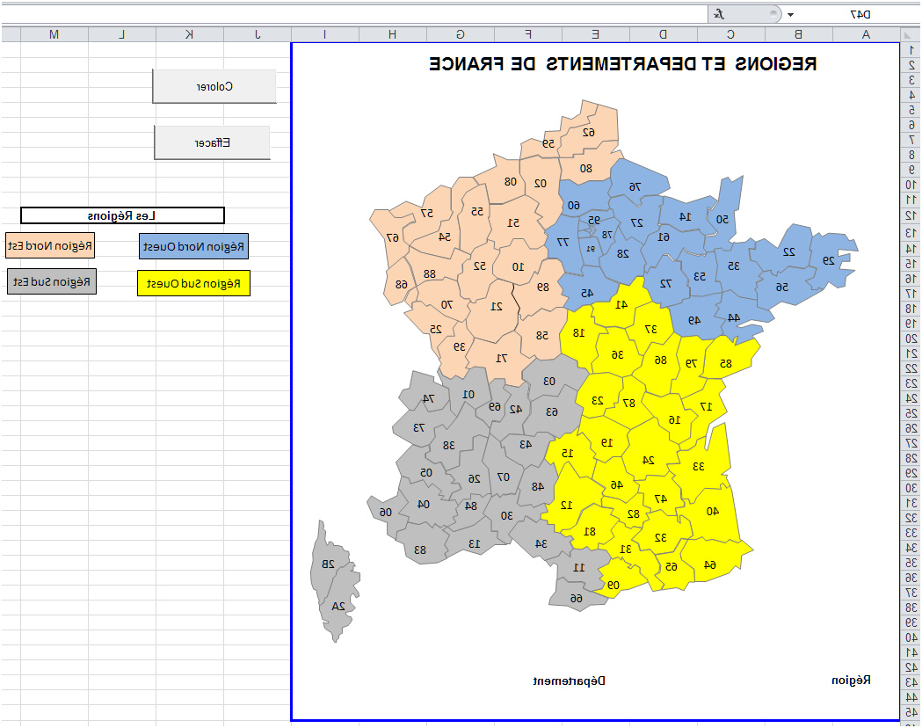Click department 64 on the map
Image resolution: width=922 pixels, height=728 pixels.
(709, 565)
